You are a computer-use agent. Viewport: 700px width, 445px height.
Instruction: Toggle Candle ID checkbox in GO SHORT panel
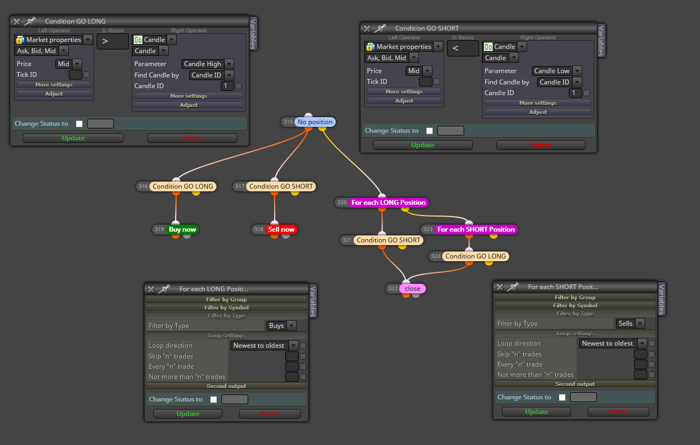587,93
